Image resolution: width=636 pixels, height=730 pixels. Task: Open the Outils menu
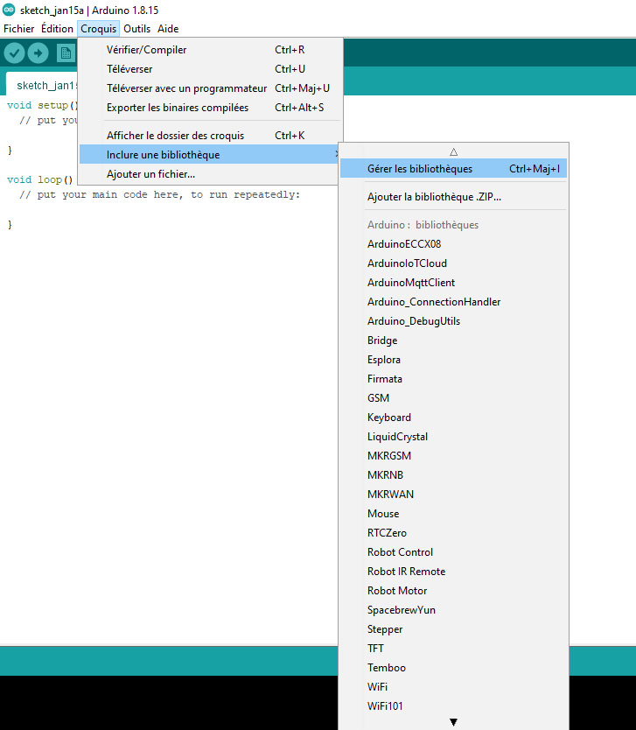(136, 28)
